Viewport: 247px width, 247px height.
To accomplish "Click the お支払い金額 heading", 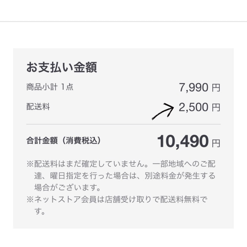I will coord(61,67).
